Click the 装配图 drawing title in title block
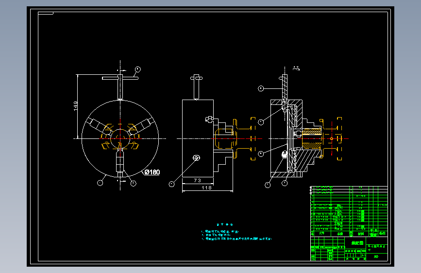421x273 pixels. coord(358,243)
